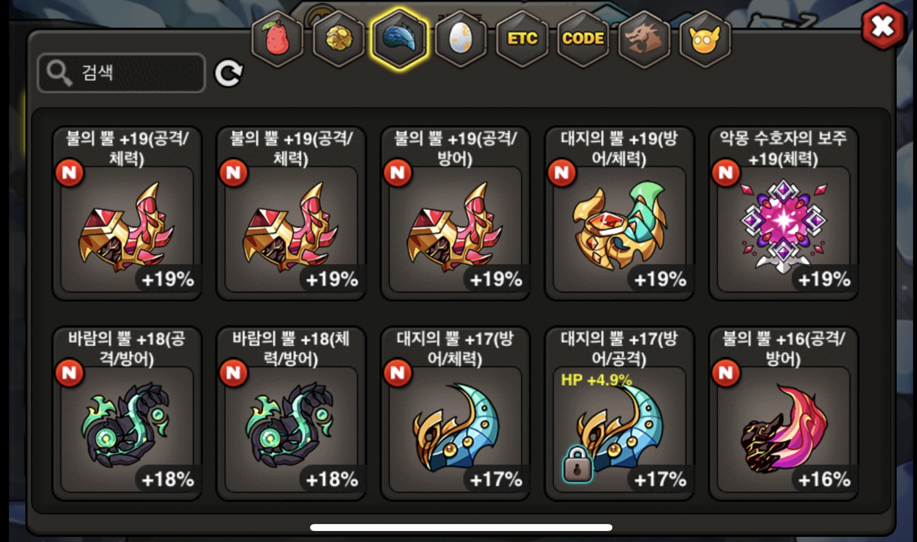
Task: Open the brown dragon head tab
Action: coord(644,39)
